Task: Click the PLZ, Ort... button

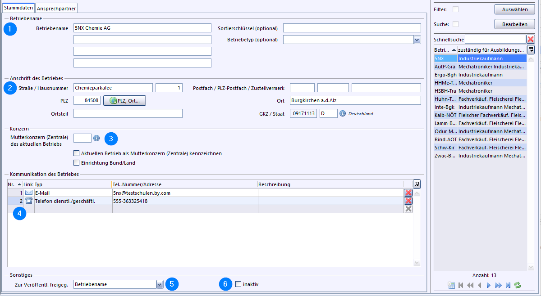Action: [125, 101]
